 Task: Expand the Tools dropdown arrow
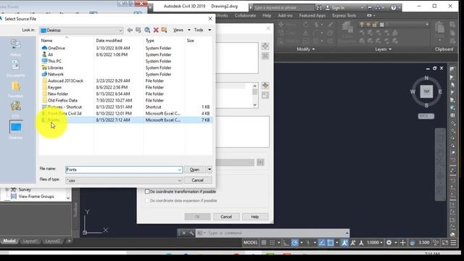pyautogui.click(x=210, y=30)
